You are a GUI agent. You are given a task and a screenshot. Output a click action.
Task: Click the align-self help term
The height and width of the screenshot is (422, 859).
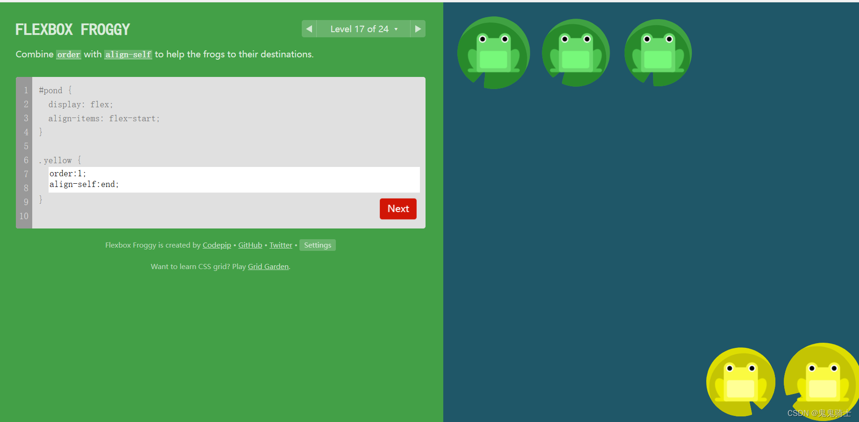pyautogui.click(x=128, y=55)
